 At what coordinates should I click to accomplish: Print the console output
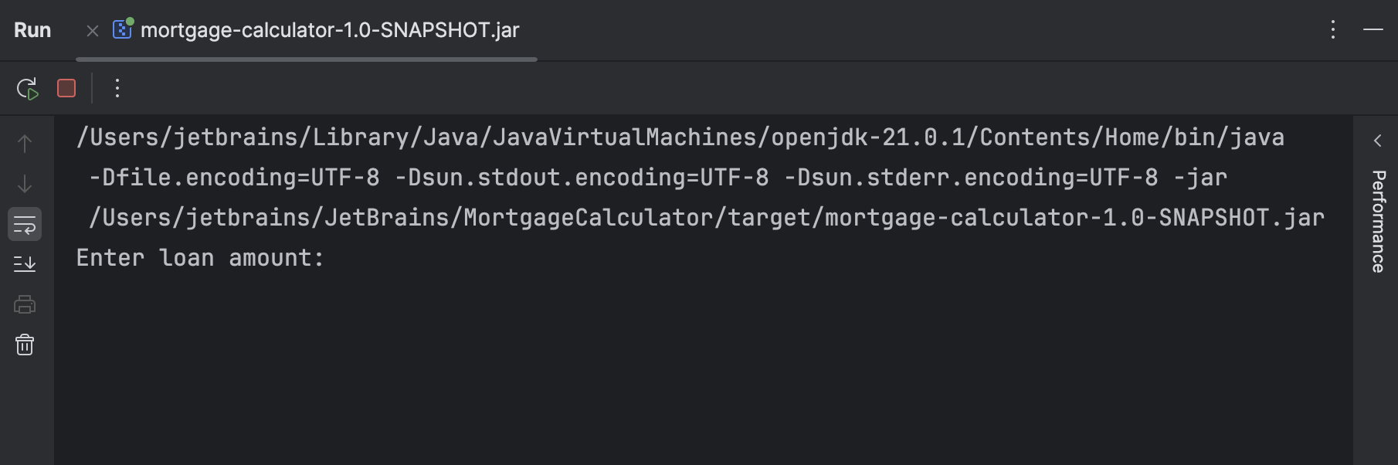(x=24, y=304)
